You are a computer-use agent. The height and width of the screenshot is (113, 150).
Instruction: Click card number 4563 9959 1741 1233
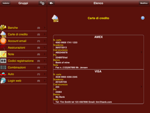tap(66, 42)
